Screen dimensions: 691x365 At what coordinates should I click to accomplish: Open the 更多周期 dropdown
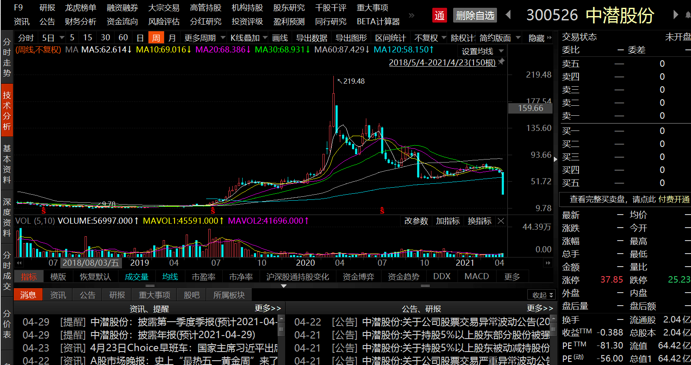pyautogui.click(x=223, y=38)
